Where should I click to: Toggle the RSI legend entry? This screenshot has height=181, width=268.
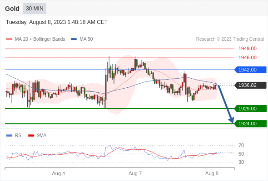[15, 136]
